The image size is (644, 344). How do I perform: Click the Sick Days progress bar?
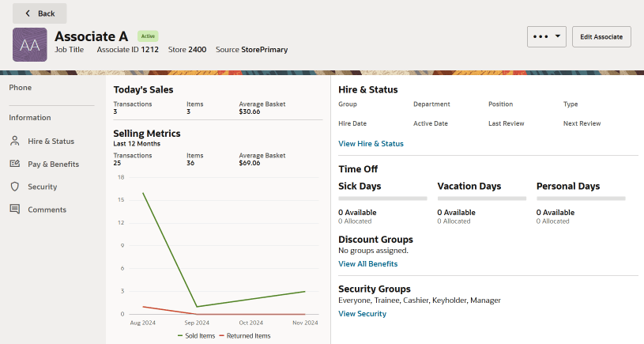coord(382,198)
